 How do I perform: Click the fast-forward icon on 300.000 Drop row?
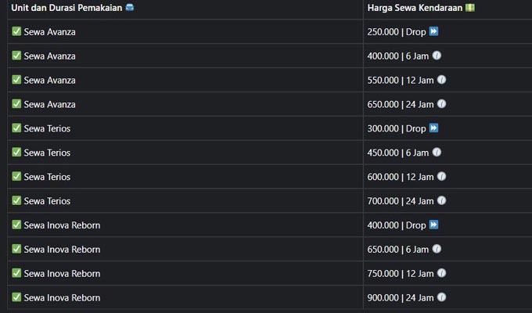(433, 128)
